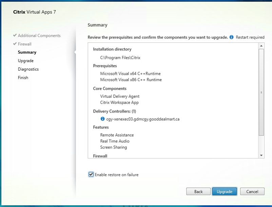Click the cgy-xenexec03 delivery controller entry
This screenshot has height=207, width=272.
click(143, 119)
